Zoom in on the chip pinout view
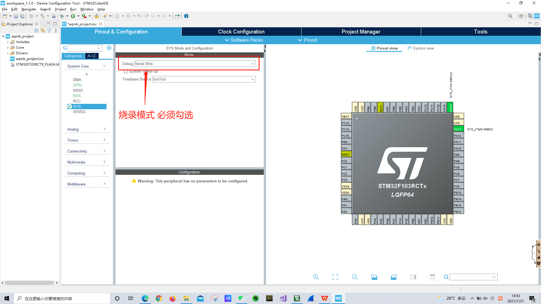This screenshot has height=304, width=541. tap(316, 277)
